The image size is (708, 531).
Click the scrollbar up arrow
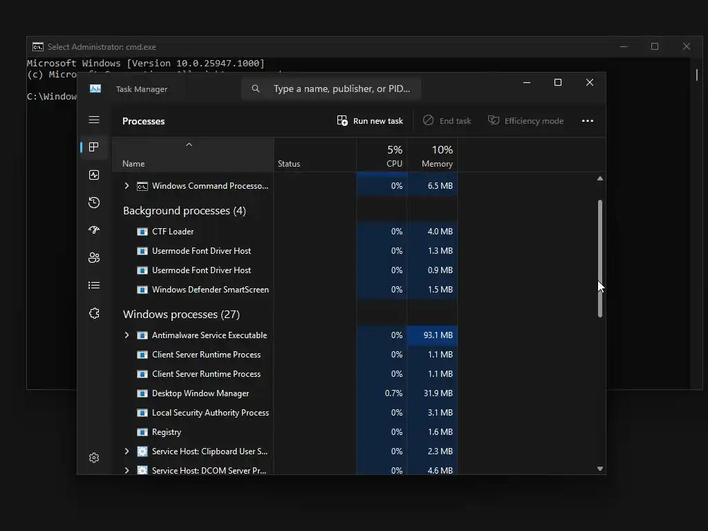pyautogui.click(x=600, y=178)
